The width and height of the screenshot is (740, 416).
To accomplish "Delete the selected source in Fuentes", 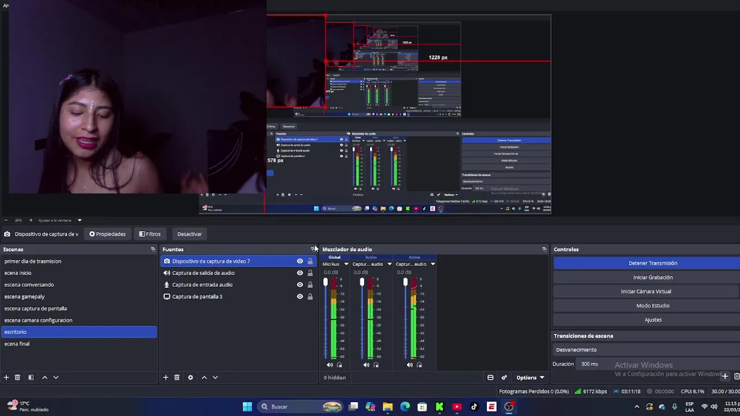I will (177, 377).
